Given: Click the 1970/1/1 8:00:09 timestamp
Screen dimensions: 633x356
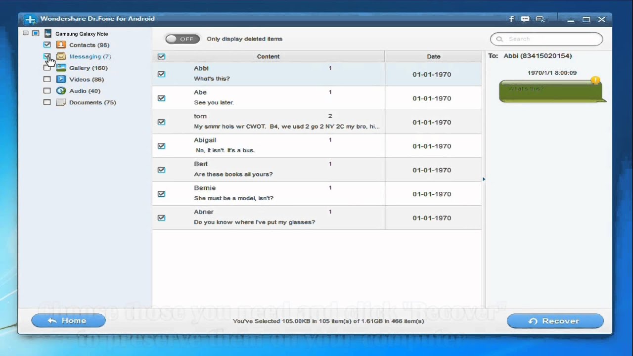Looking at the screenshot, I should [552, 73].
